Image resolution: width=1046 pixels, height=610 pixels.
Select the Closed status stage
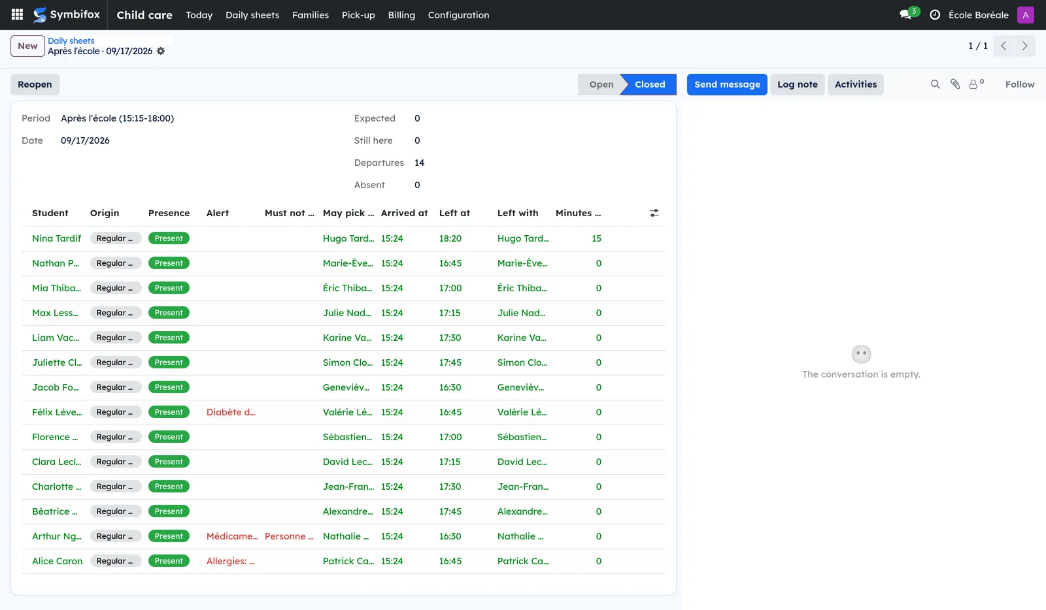tap(650, 84)
